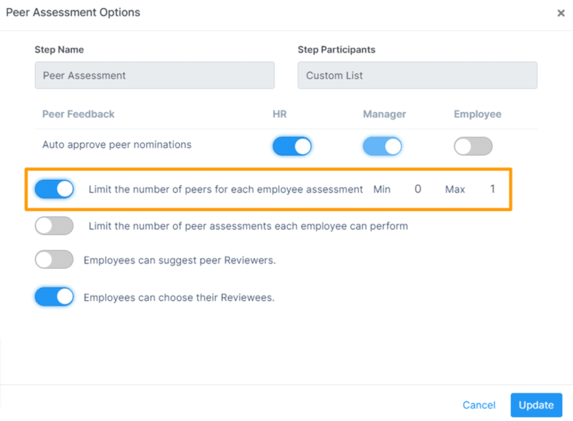Open the Step Participants Custom List field
This screenshot has width=573, height=421.
[x=417, y=76]
